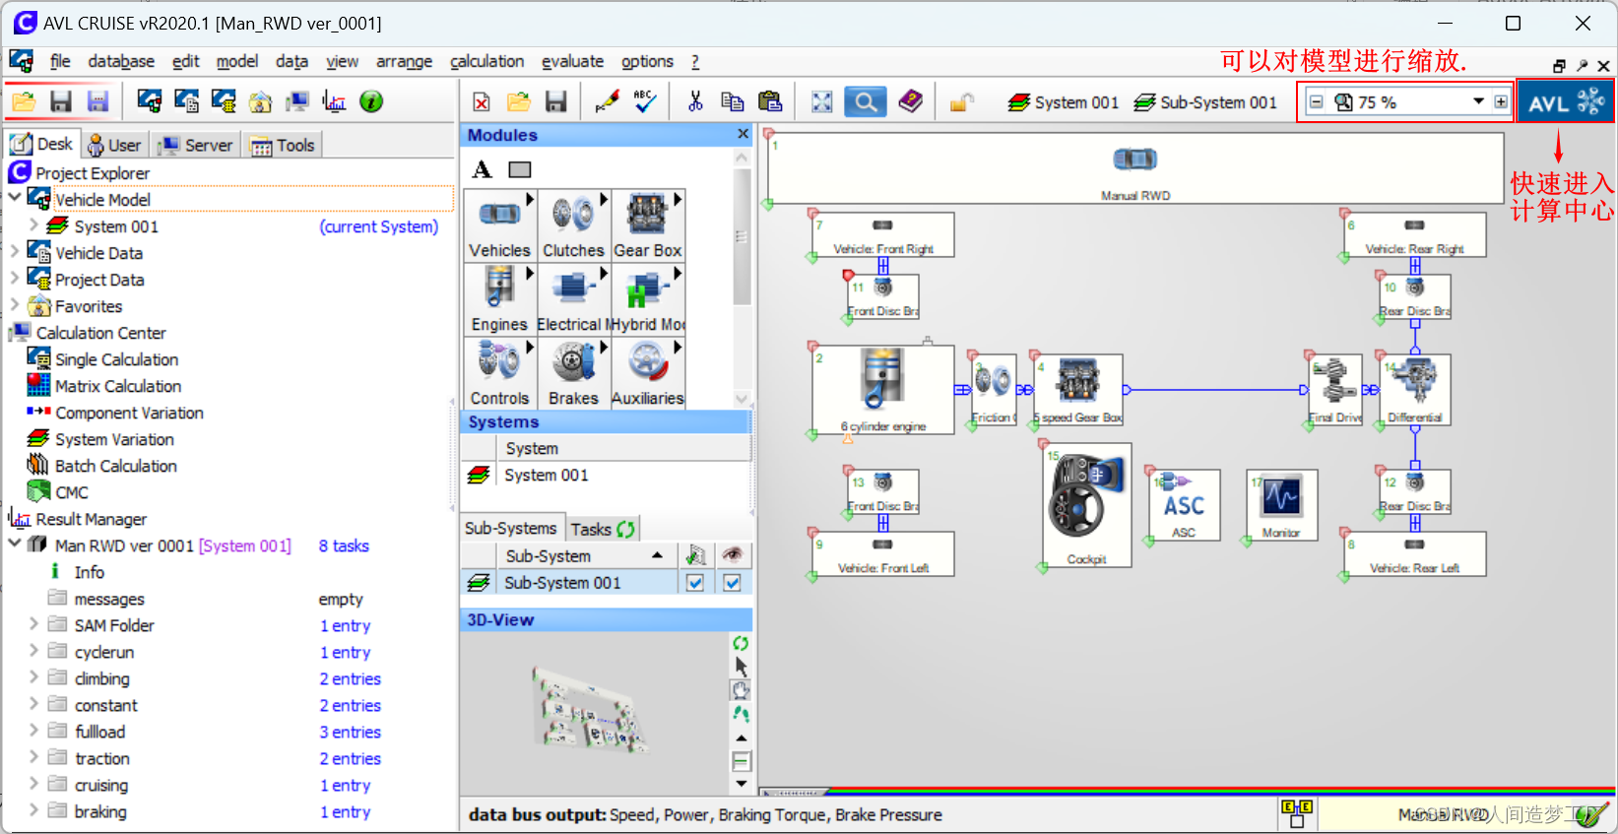
Task: Open the Engines module category
Action: [499, 299]
